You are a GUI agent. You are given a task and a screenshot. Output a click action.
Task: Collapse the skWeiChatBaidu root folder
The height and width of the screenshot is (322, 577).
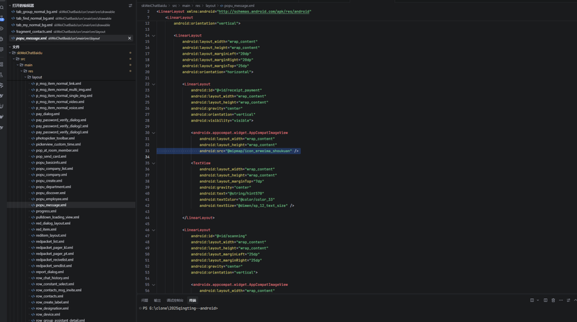click(10, 53)
